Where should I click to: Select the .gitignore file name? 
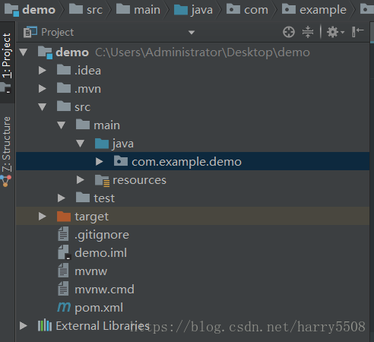pos(102,235)
